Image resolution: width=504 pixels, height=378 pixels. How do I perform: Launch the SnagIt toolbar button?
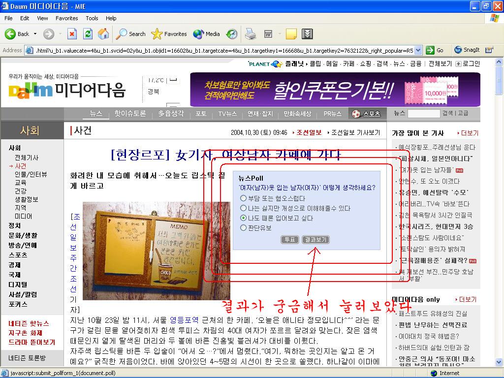click(x=467, y=50)
